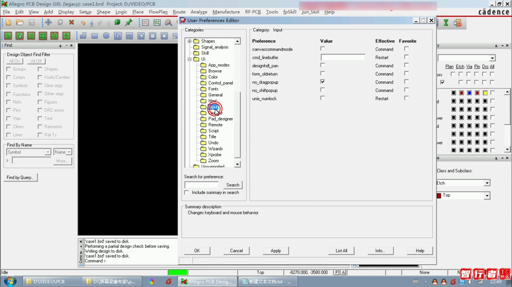Collapse the Ui category tree node
This screenshot has height=287, width=512.
click(x=189, y=59)
